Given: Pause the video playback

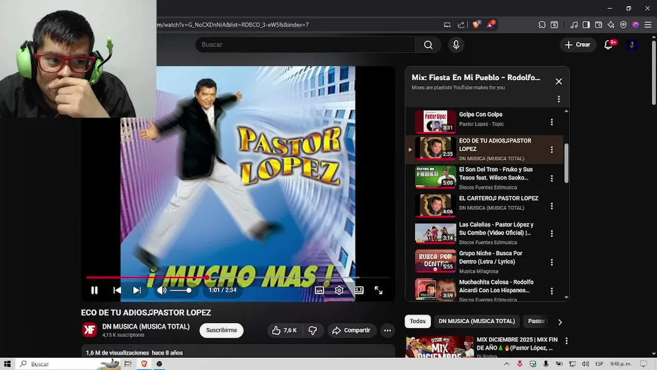Looking at the screenshot, I should tap(94, 290).
